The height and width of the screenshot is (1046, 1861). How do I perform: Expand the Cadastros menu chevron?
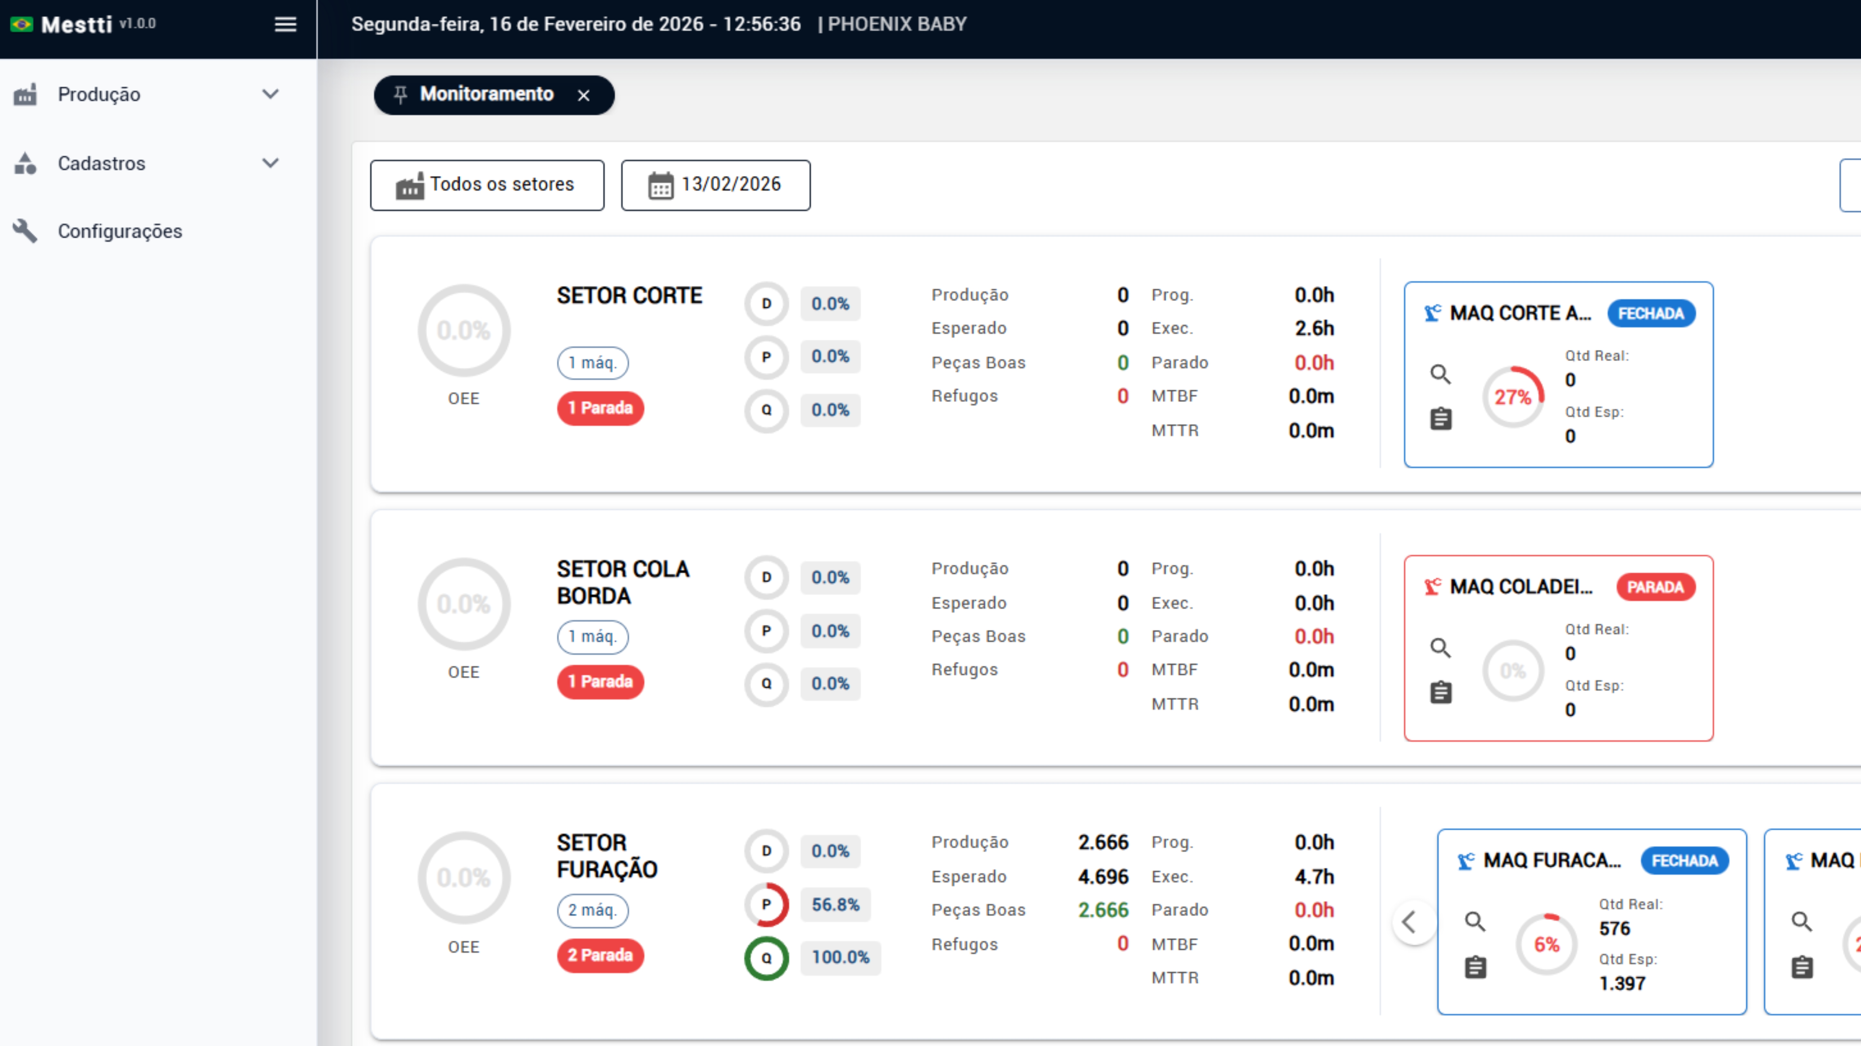pos(270,163)
